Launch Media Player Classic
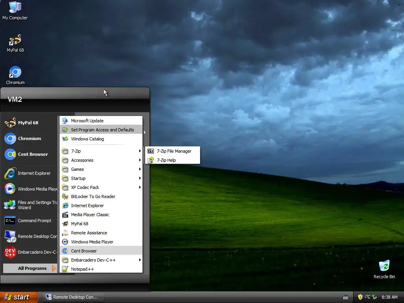The image size is (404, 303). click(x=101, y=214)
